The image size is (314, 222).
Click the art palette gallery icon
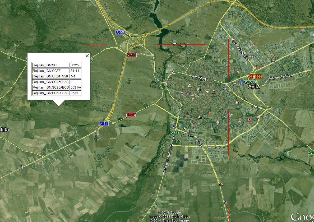(172, 72)
